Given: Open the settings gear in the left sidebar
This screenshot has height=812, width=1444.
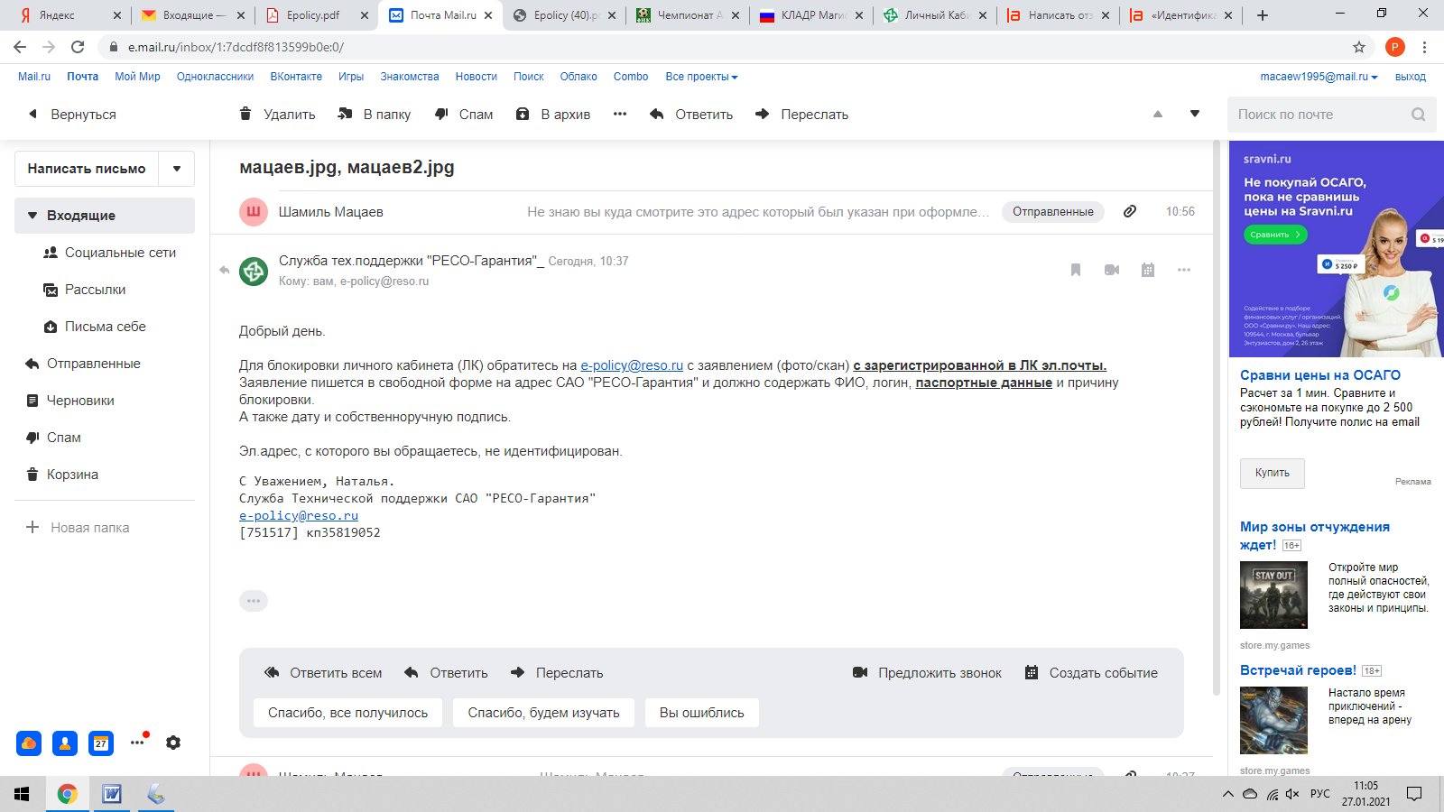Looking at the screenshot, I should point(173,743).
